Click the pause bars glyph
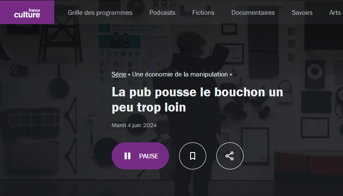The height and width of the screenshot is (196, 343). [x=127, y=156]
